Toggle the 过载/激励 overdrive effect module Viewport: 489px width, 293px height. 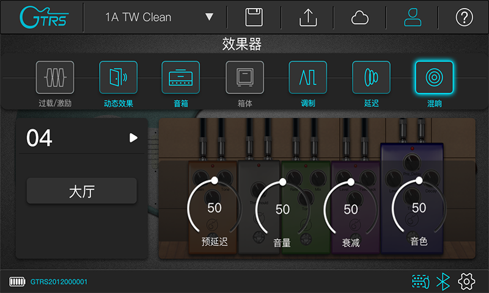click(x=55, y=77)
